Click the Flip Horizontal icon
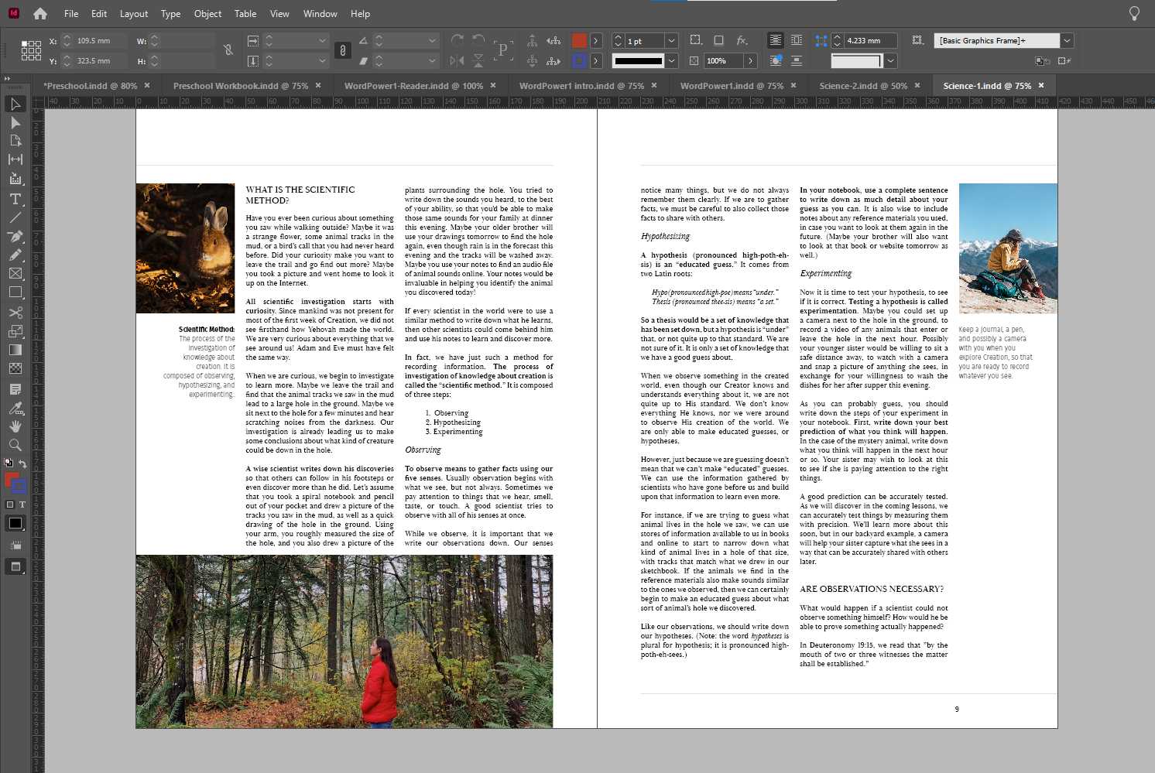The width and height of the screenshot is (1155, 773). pos(458,60)
